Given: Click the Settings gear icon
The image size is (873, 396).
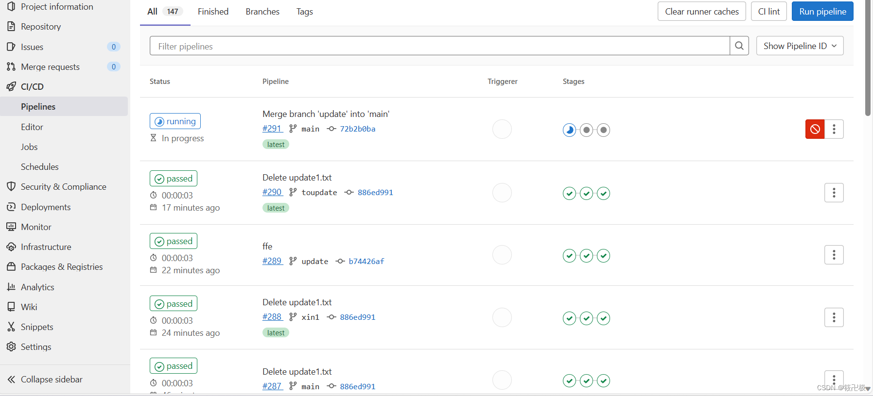Looking at the screenshot, I should (x=11, y=346).
